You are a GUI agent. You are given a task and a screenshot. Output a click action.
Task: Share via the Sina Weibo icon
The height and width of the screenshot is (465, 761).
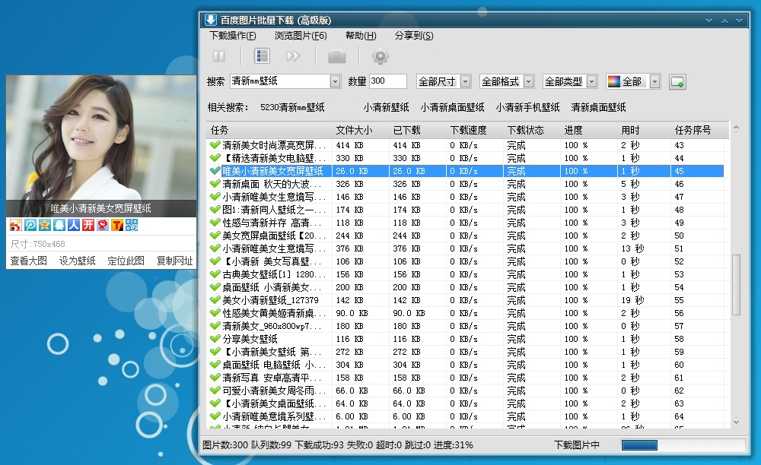pyautogui.click(x=16, y=225)
